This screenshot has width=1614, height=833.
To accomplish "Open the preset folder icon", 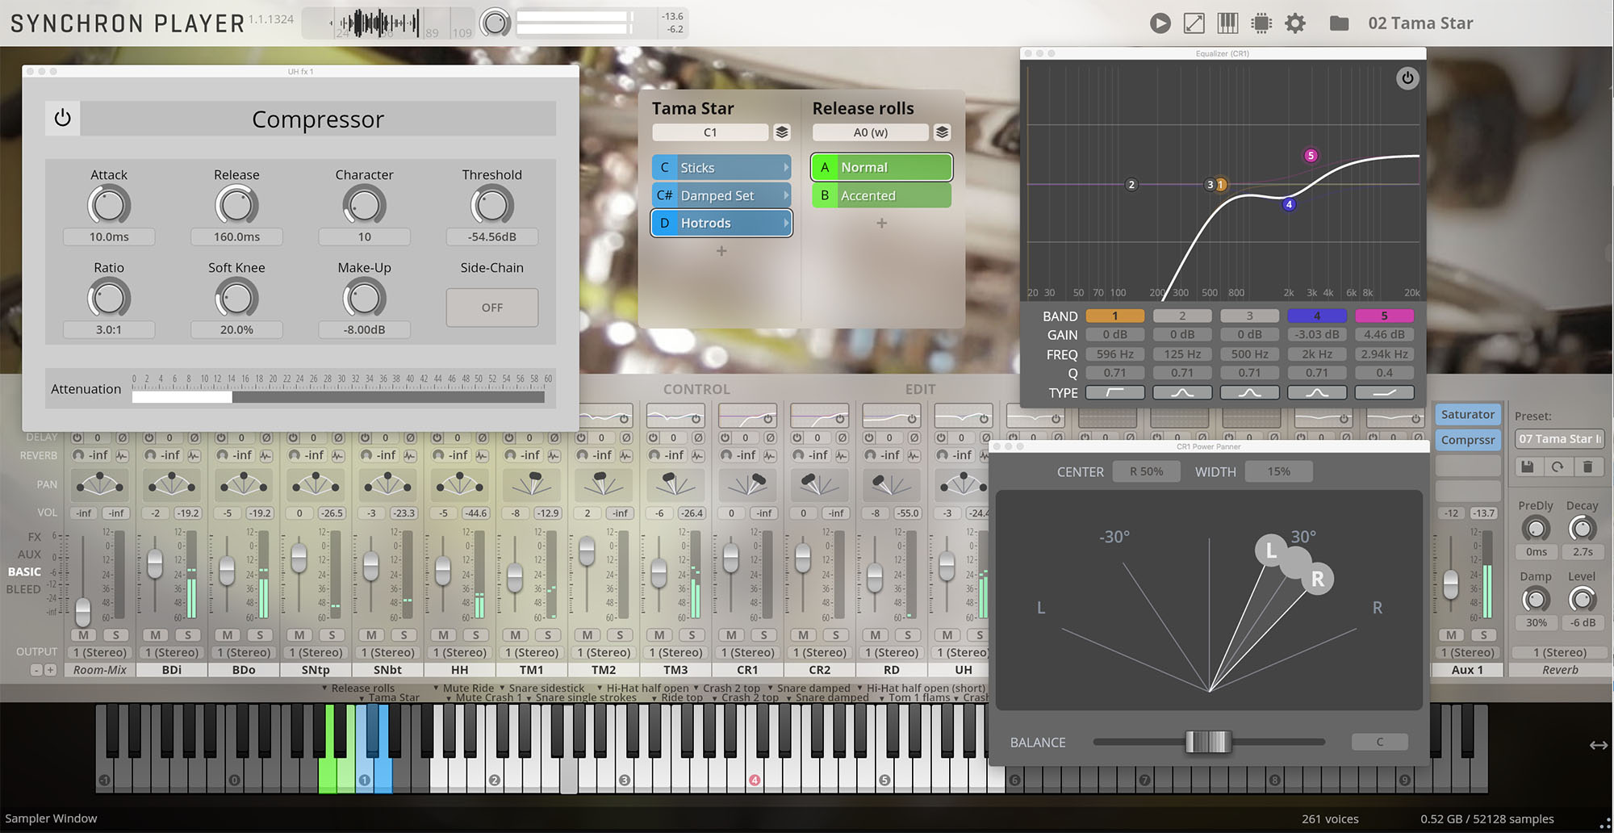I will coord(1339,23).
